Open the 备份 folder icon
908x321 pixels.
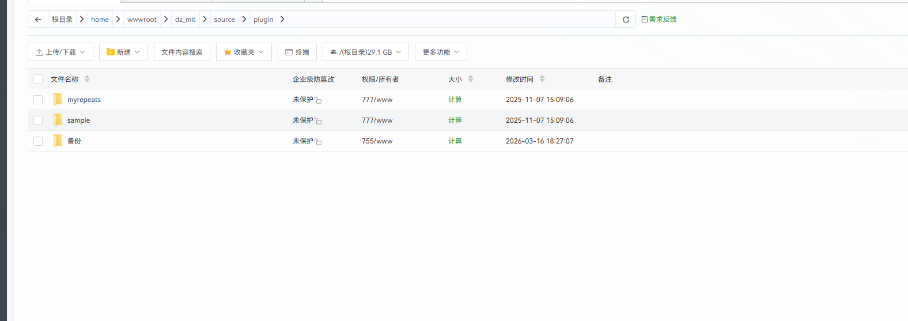pyautogui.click(x=58, y=141)
